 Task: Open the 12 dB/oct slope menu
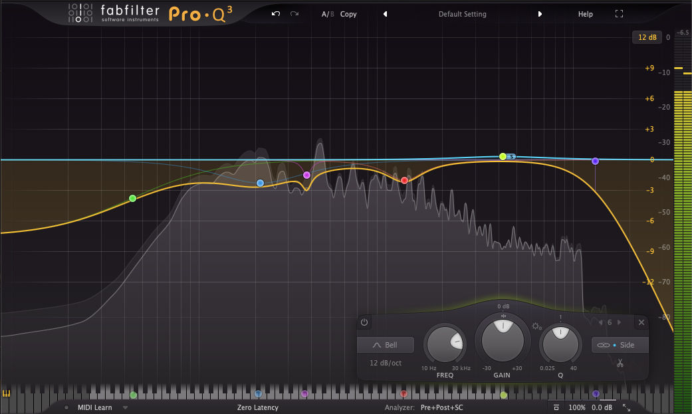[386, 363]
